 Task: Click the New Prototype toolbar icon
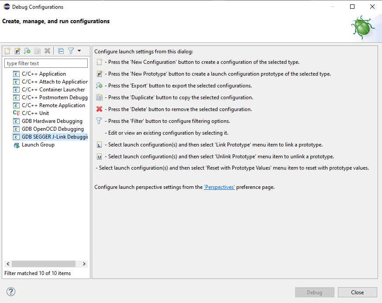click(x=17, y=51)
